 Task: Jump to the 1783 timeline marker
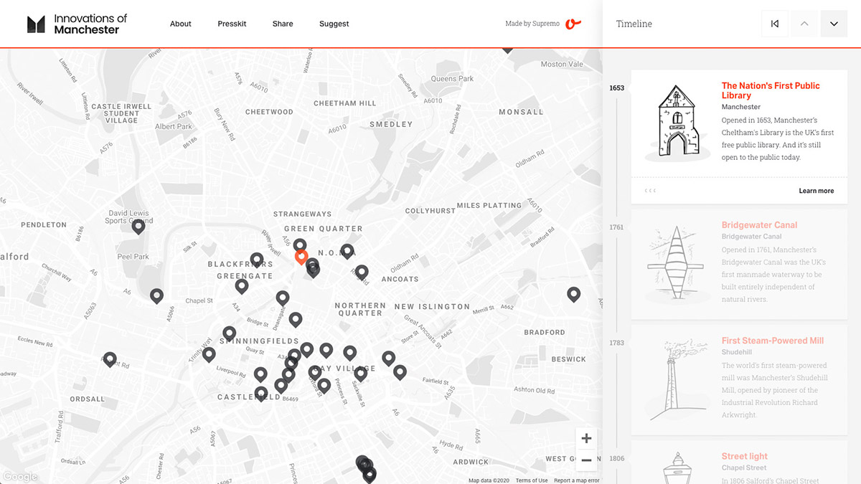pos(616,343)
